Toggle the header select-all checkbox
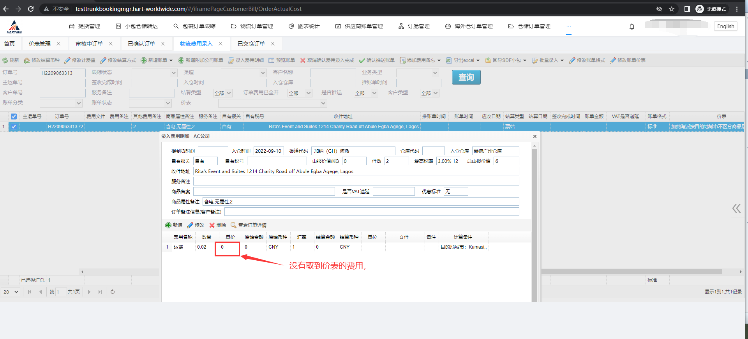 14,117
